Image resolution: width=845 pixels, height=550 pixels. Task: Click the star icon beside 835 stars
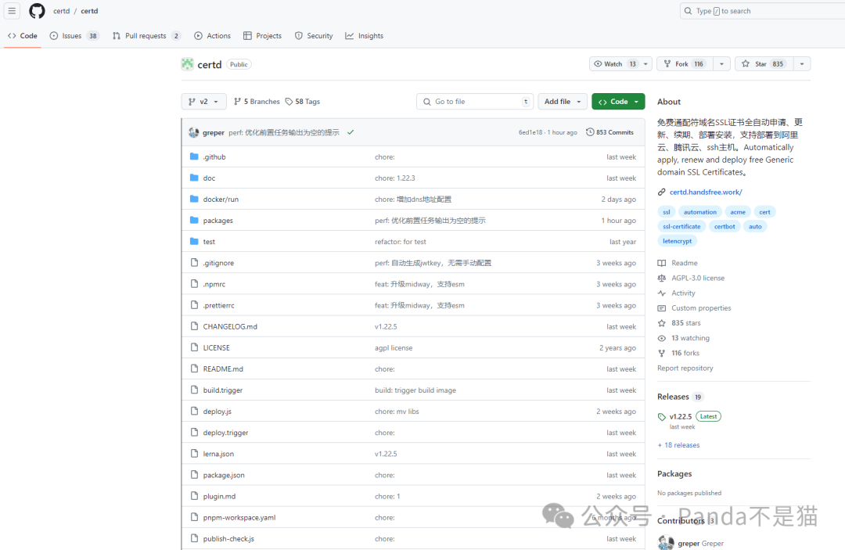click(661, 323)
